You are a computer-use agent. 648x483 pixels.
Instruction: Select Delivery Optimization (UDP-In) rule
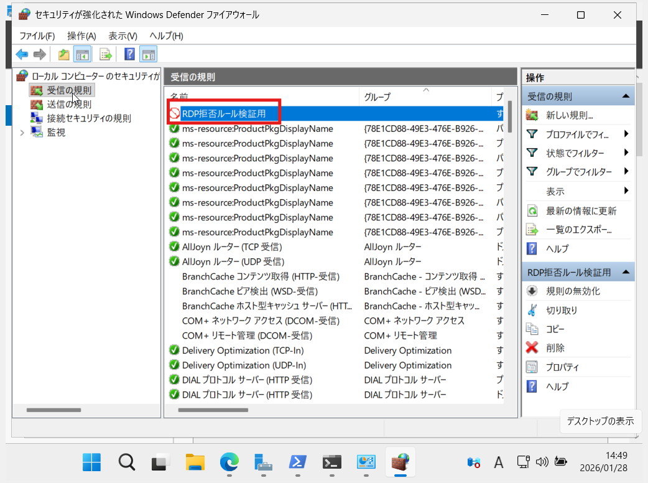pos(336,365)
